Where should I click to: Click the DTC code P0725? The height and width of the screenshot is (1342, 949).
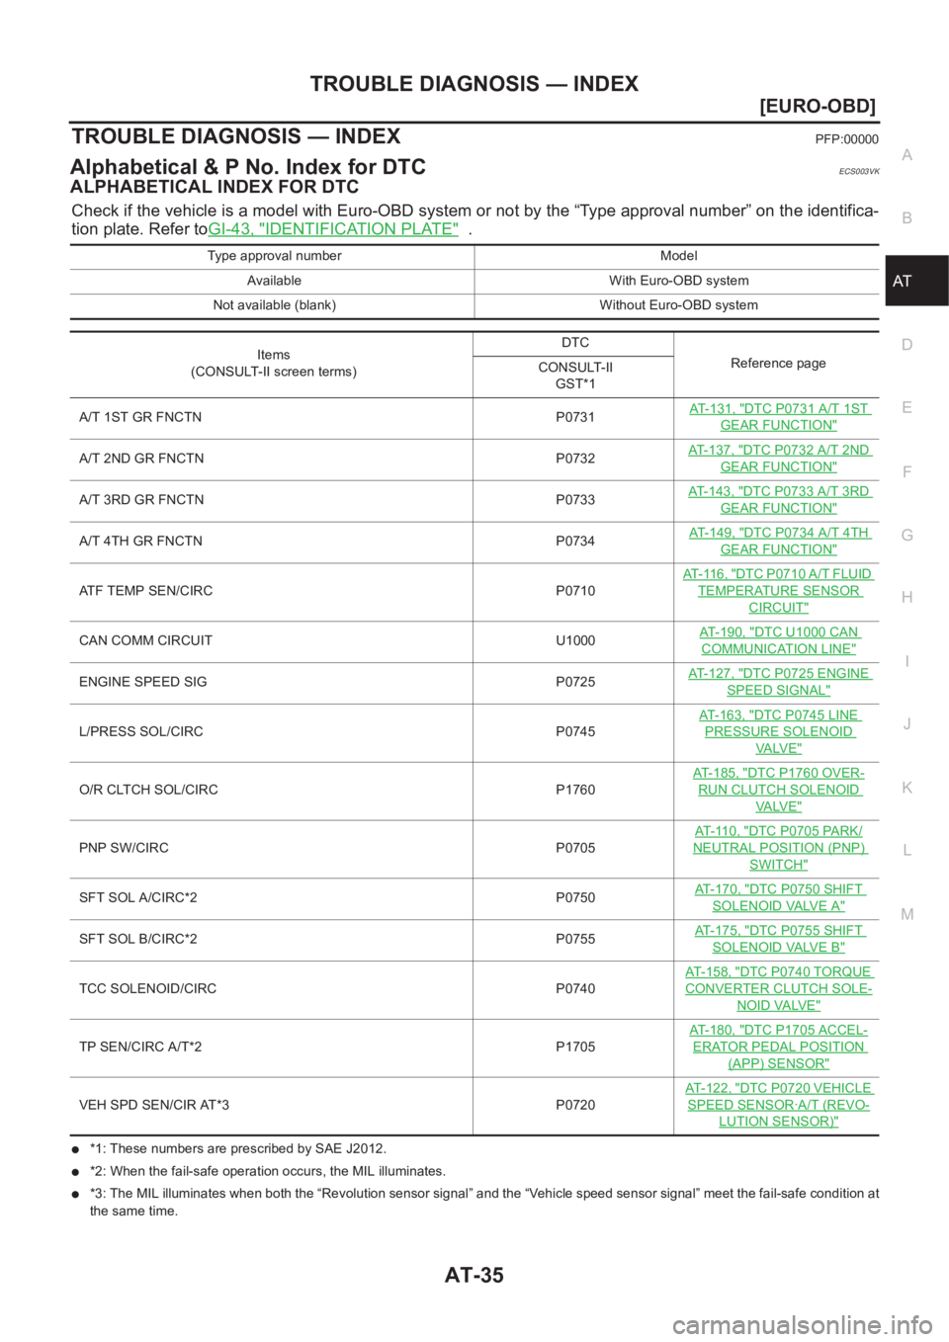point(575,683)
